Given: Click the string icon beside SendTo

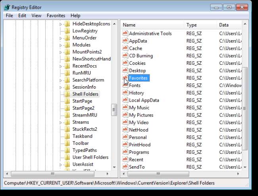Looking at the screenshot, I should click(x=125, y=167).
